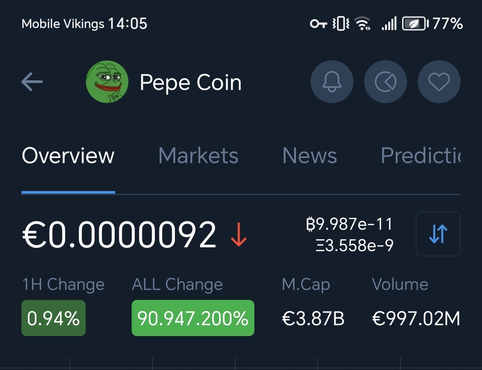The height and width of the screenshot is (370, 482).
Task: Open the News tab
Action: tap(310, 156)
